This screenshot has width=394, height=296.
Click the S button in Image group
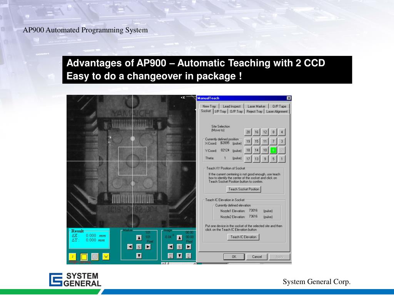pos(179,247)
